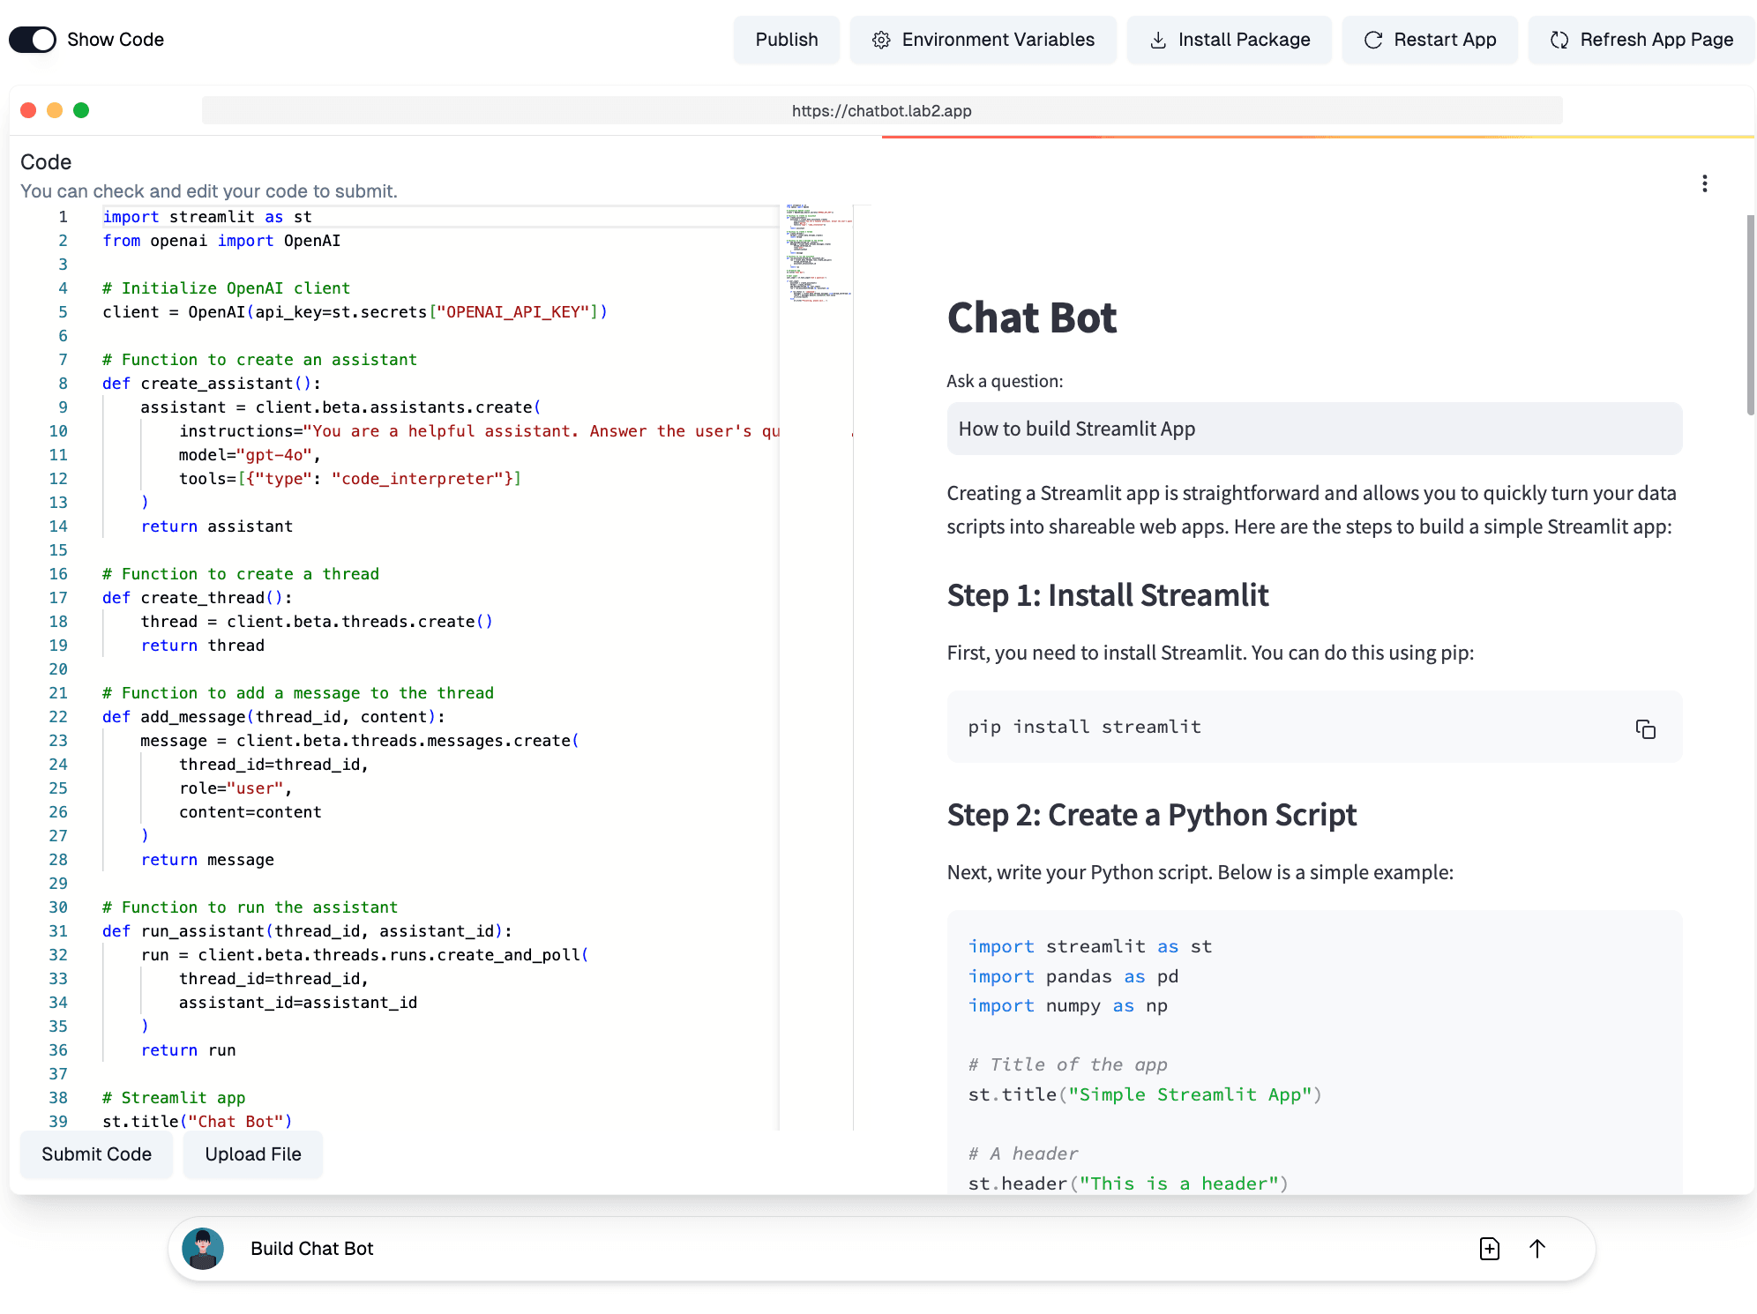This screenshot has height=1314, width=1757.
Task: Open Environment Variables settings
Action: 983,40
